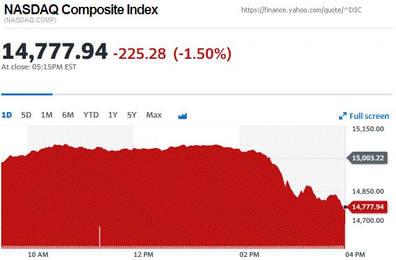Choose the YTD range tab

pos(91,115)
